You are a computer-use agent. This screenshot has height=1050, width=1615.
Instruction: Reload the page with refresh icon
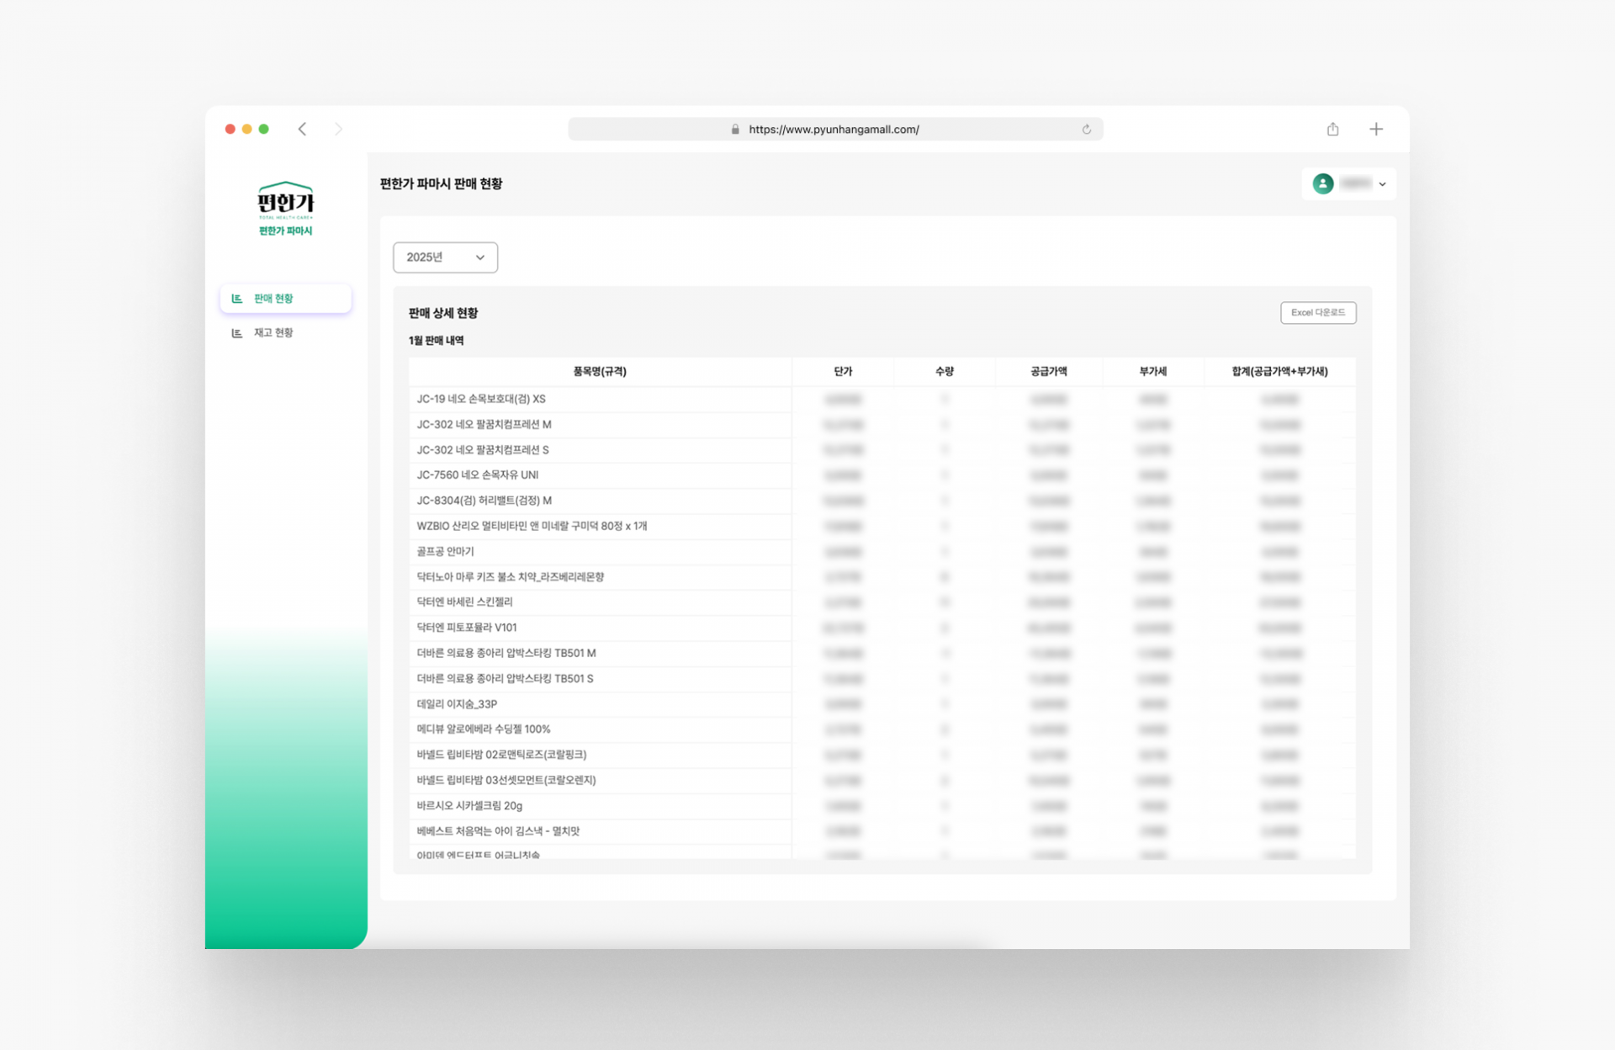1086,129
